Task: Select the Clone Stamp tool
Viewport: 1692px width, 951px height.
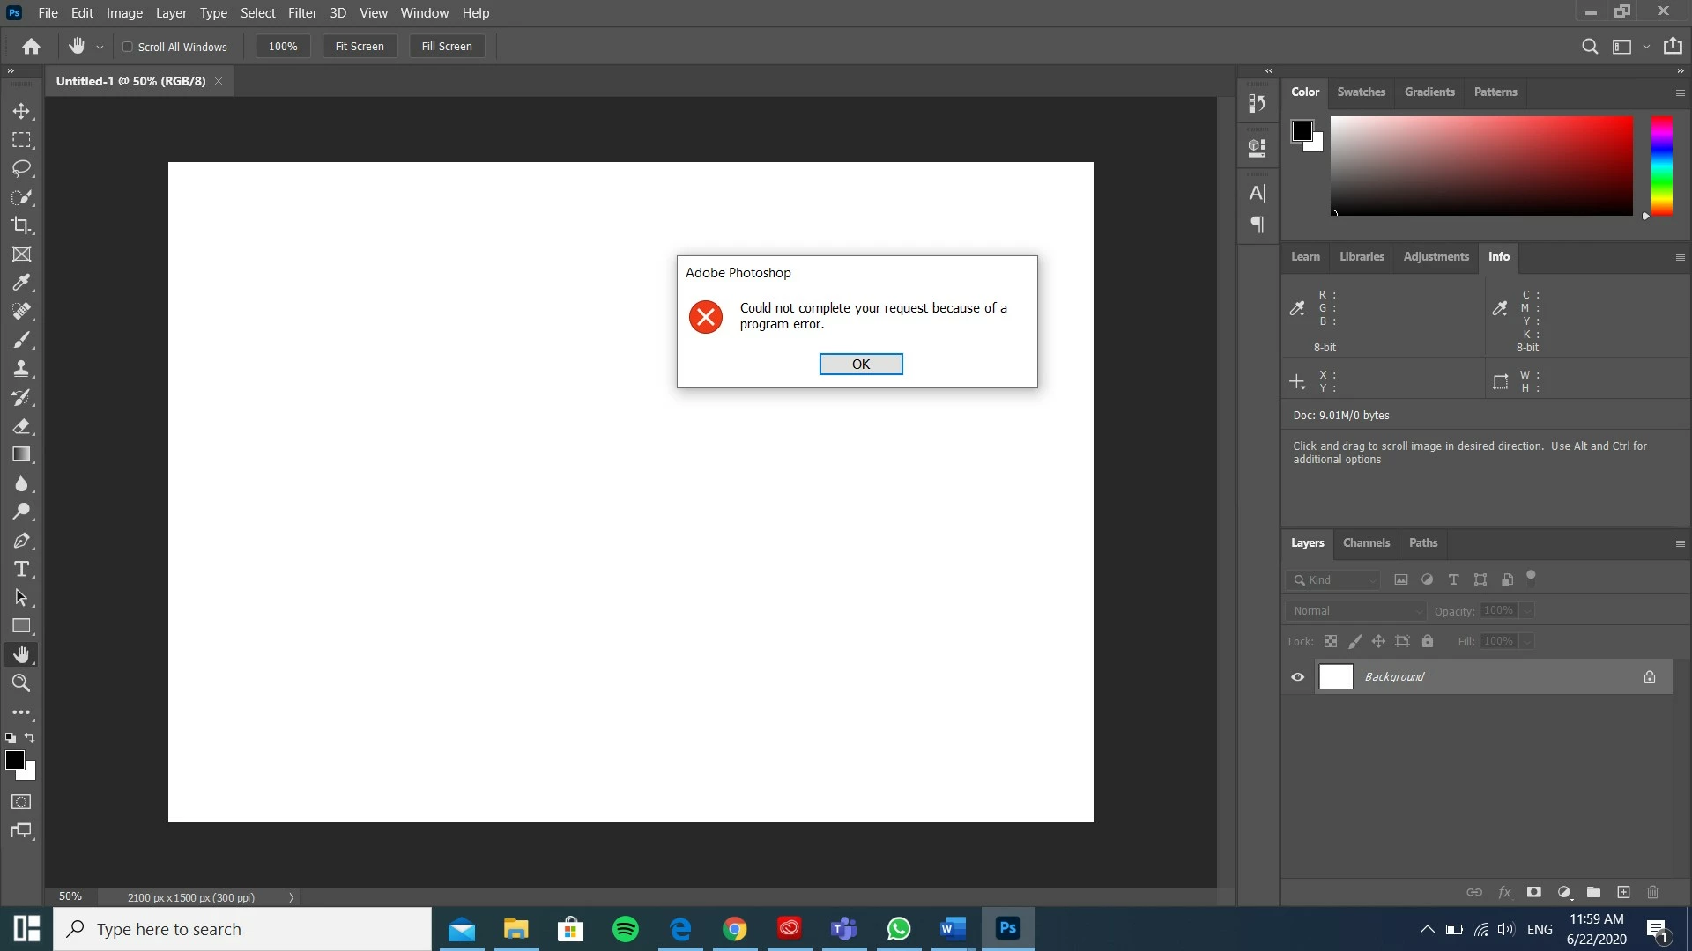Action: point(21,368)
